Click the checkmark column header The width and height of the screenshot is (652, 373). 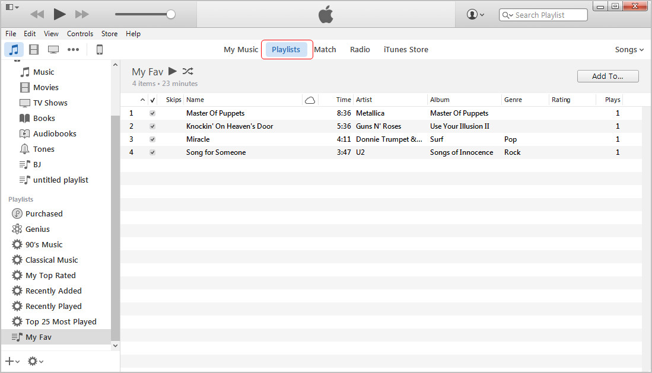pyautogui.click(x=152, y=100)
